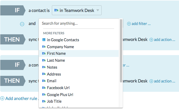Click the icon beside Last Name
The image size is (179, 112).
pyautogui.click(x=44, y=60)
